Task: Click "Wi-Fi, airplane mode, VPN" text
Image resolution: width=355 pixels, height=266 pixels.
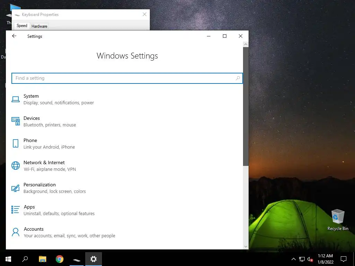Action: pos(50,169)
